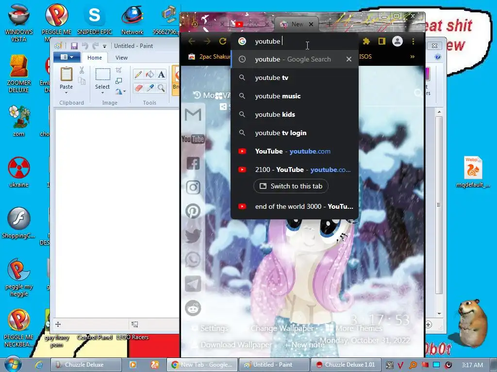
Task: Click the Paste clipboard icon in Paint
Action: pyautogui.click(x=66, y=74)
